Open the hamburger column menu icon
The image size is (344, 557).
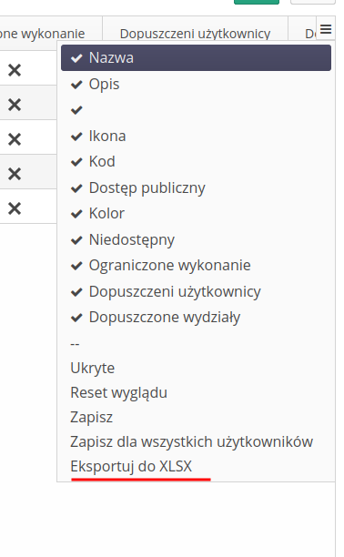click(x=326, y=29)
